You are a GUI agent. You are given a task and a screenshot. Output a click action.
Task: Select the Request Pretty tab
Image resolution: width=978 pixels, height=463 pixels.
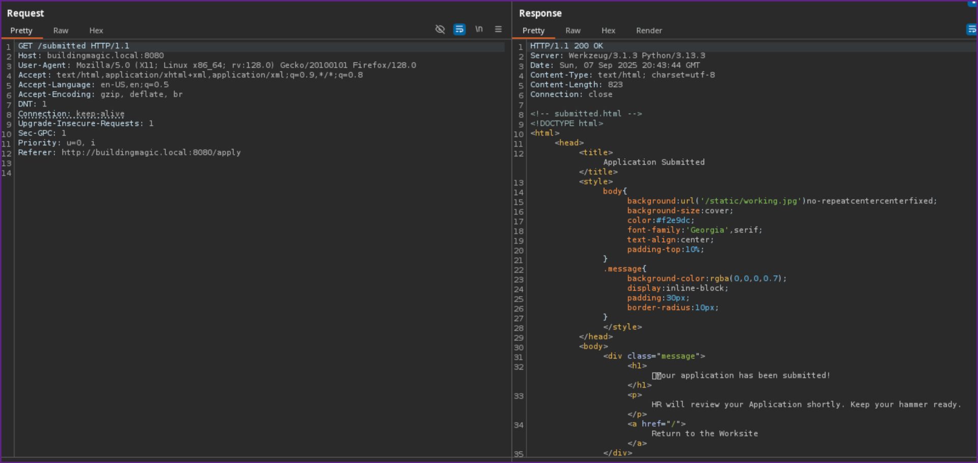click(x=21, y=31)
